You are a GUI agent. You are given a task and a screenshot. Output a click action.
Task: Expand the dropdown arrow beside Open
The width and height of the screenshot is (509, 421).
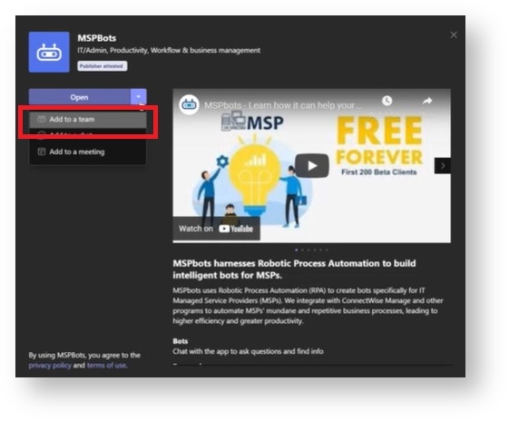click(139, 97)
